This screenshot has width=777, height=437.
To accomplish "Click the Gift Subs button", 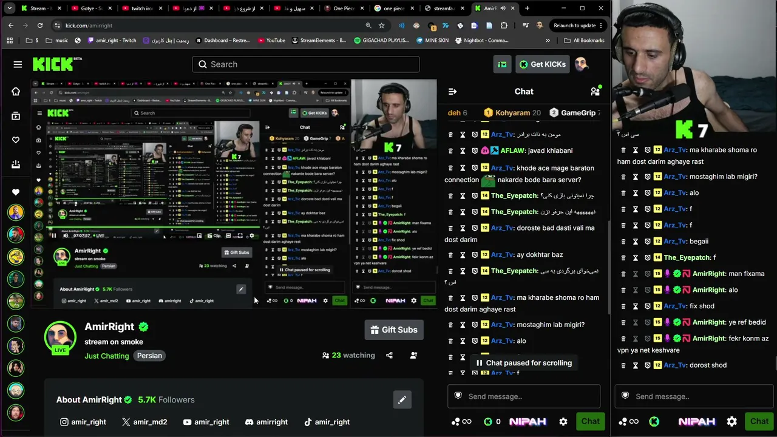I will pos(394,330).
